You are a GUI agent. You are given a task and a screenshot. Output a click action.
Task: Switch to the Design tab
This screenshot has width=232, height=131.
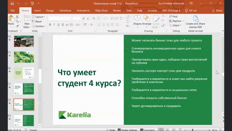[x=50, y=11]
